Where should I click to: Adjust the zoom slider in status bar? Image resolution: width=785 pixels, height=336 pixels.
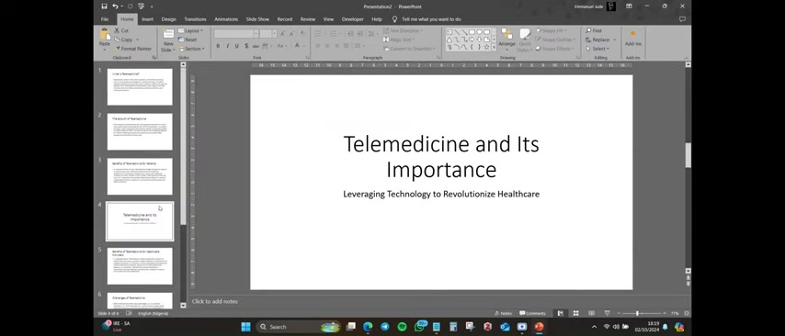637,313
